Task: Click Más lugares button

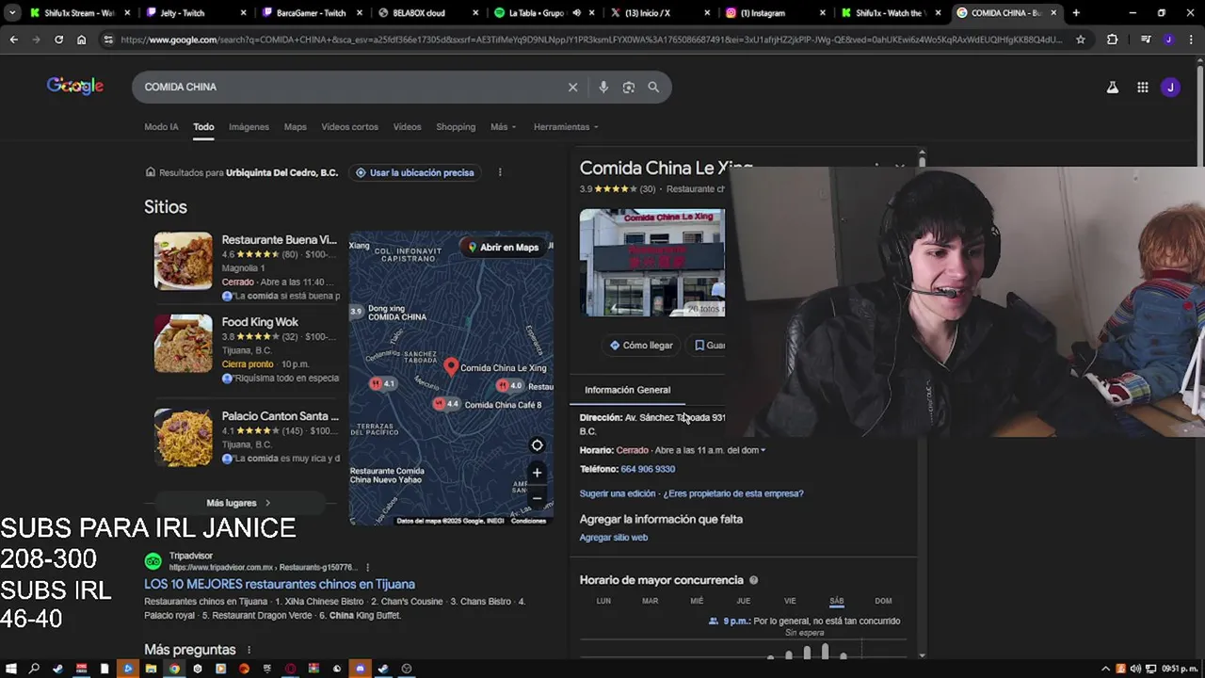Action: point(238,503)
